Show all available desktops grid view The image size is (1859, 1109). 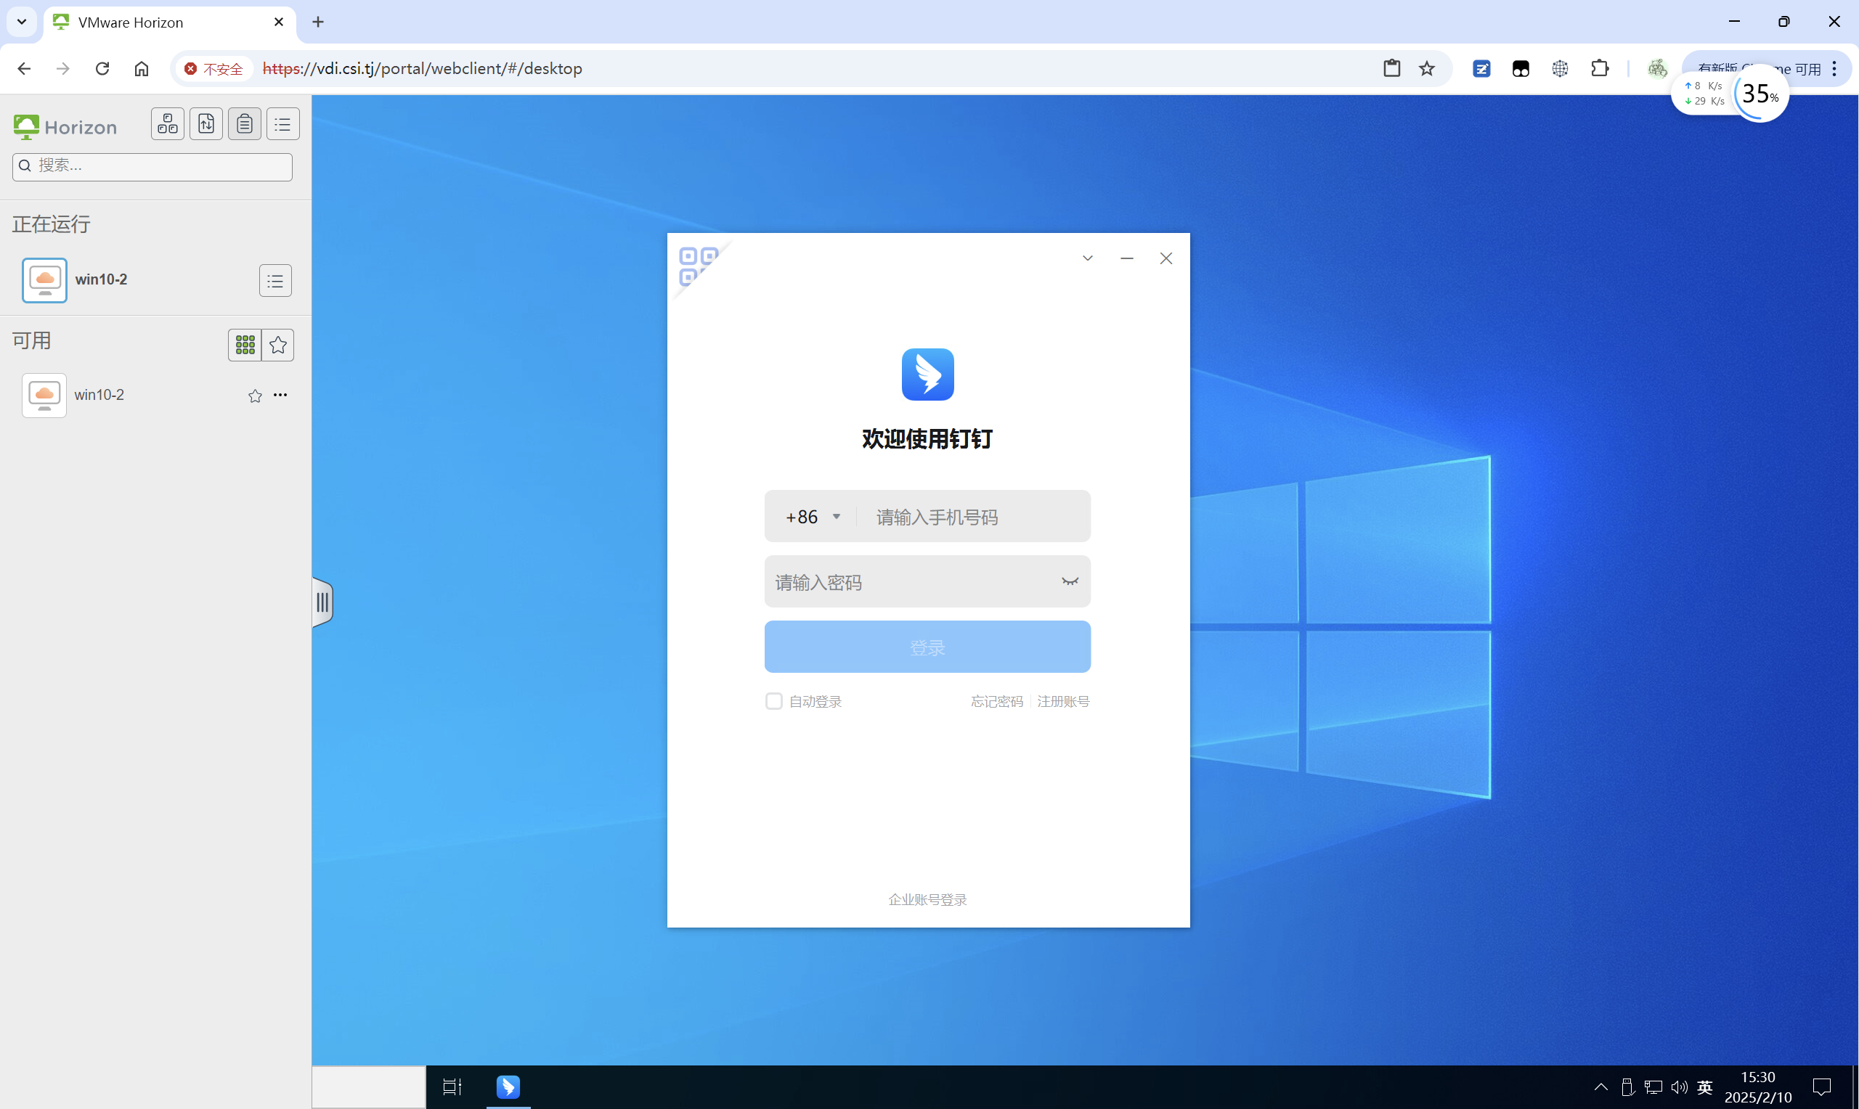point(245,345)
